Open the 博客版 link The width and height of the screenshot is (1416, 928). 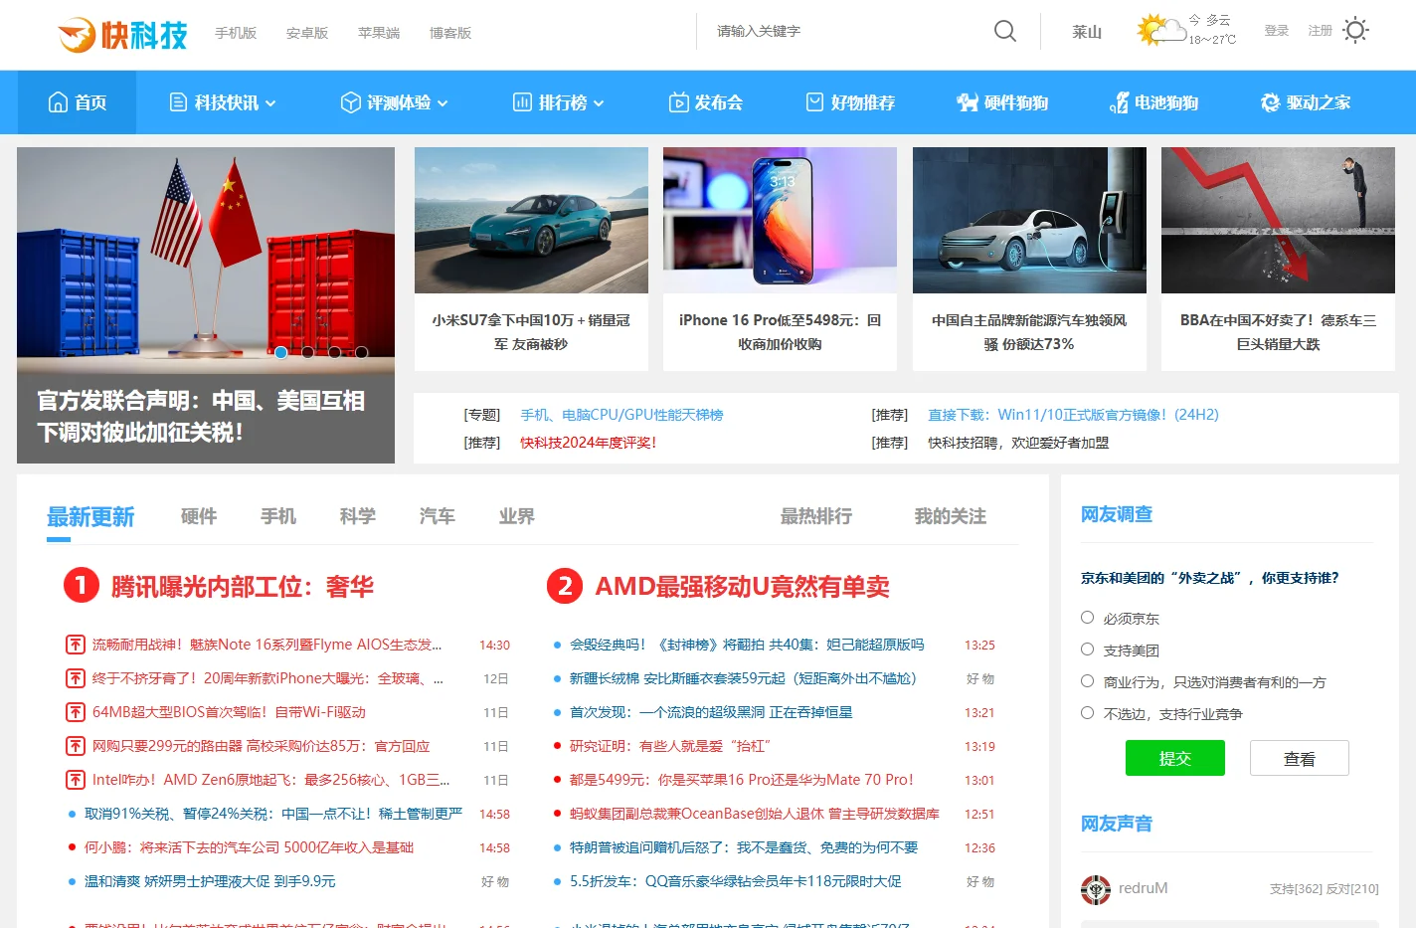[450, 33]
